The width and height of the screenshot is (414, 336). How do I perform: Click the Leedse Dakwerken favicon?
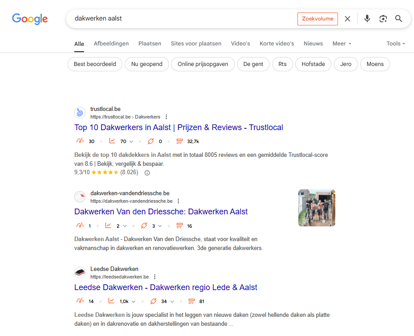point(80,273)
